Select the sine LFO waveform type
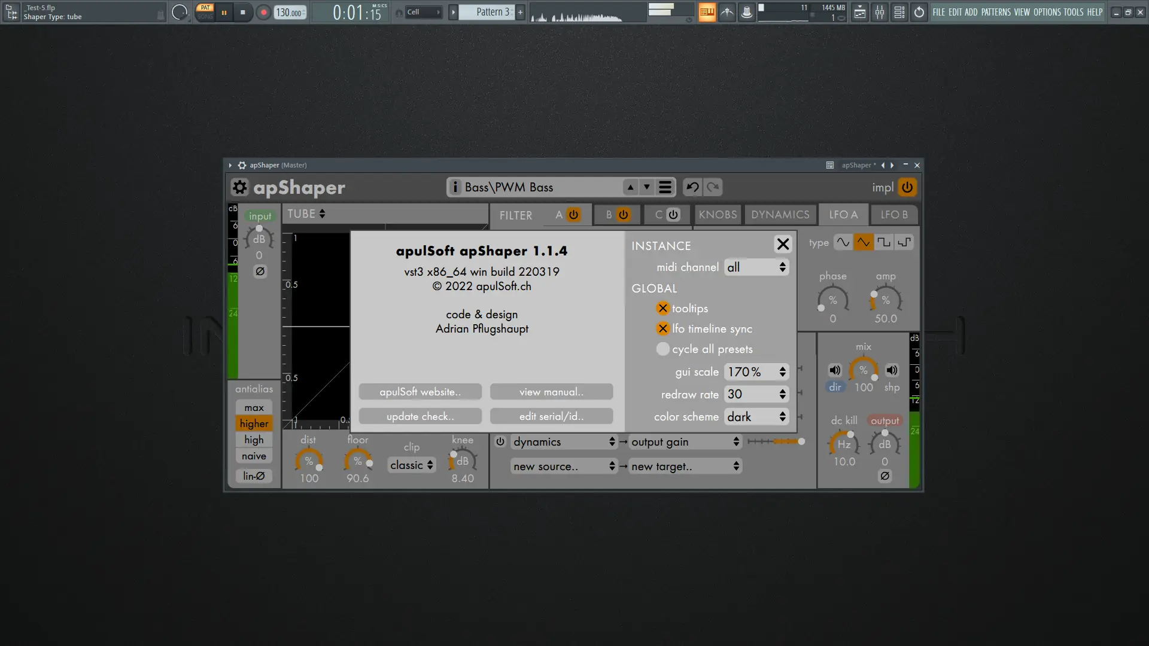This screenshot has width=1149, height=646. click(843, 242)
